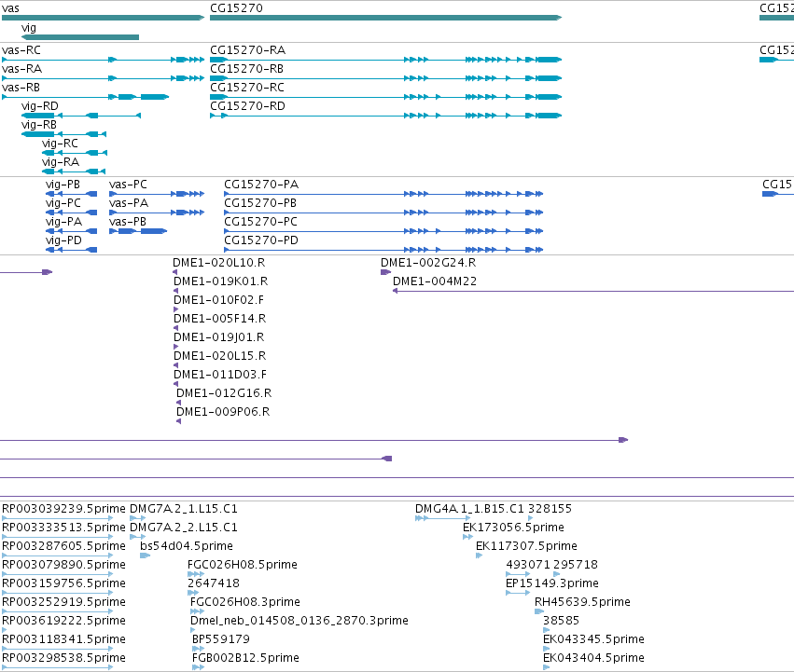Click the CG15270 gene span bar
The width and height of the screenshot is (794, 672).
coord(386,18)
